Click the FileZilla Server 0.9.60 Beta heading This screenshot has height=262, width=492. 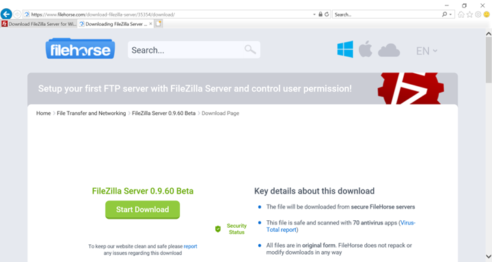point(142,191)
